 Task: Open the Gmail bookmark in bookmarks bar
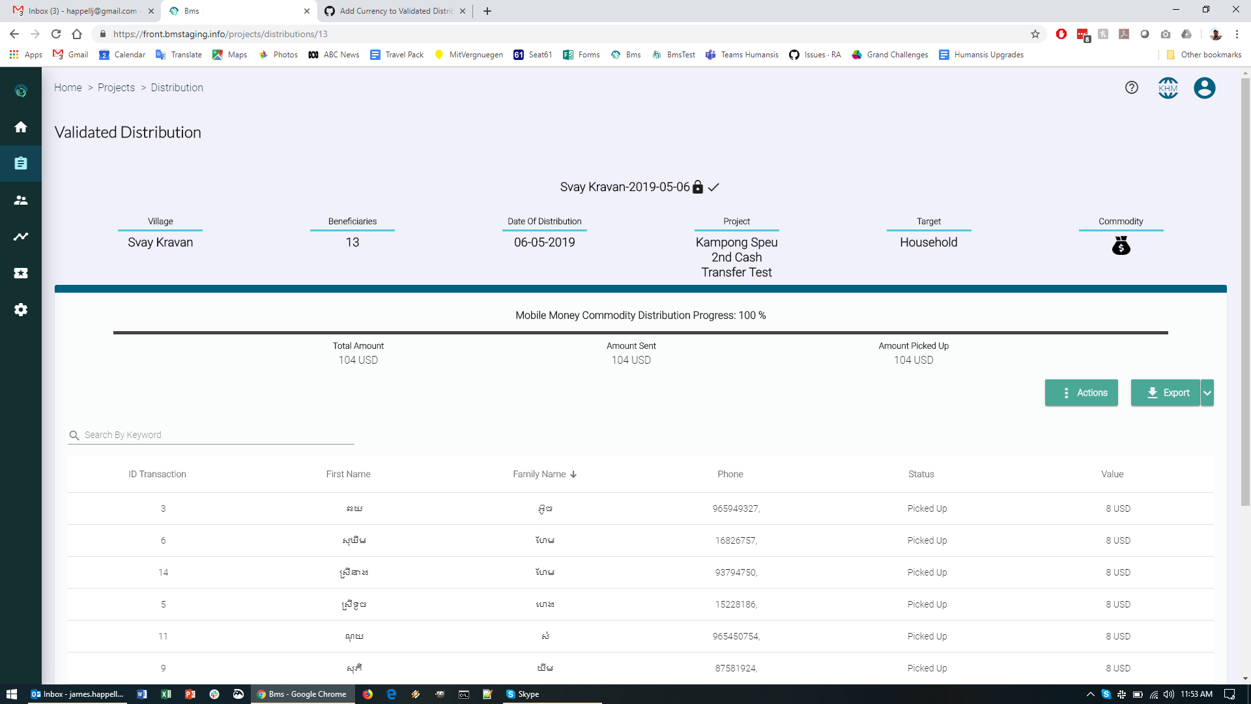[70, 55]
